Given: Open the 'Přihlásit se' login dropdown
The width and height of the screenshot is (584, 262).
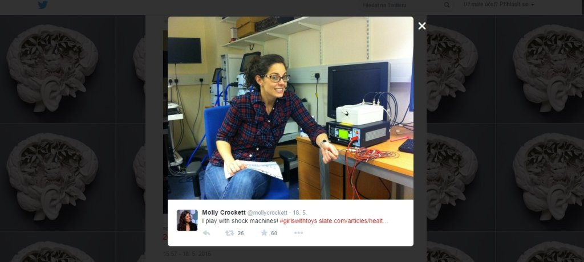Looking at the screenshot, I should tap(499, 5).
